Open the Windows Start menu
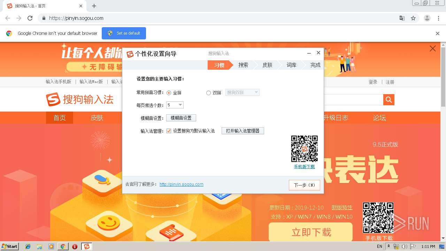Image resolution: width=446 pixels, height=251 pixels. [10, 246]
